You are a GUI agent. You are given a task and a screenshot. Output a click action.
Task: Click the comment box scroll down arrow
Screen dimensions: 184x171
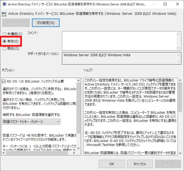click(x=178, y=48)
